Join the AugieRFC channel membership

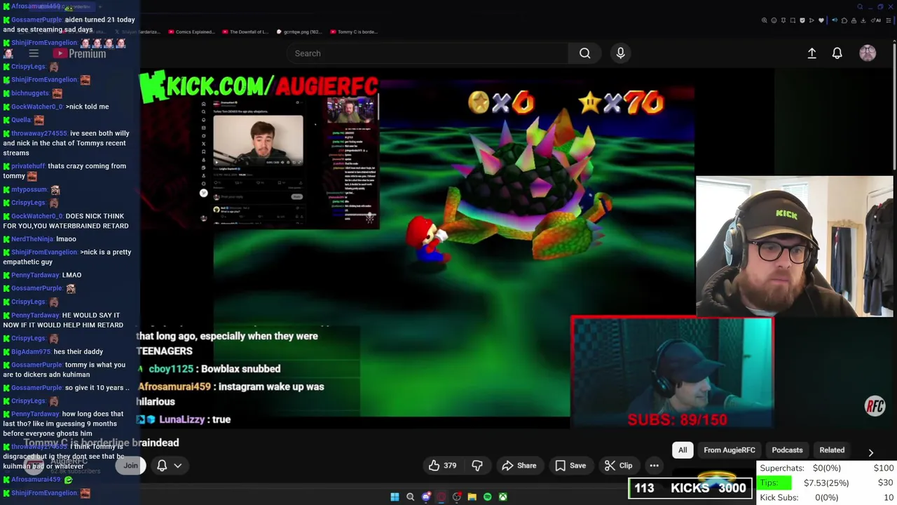(130, 466)
